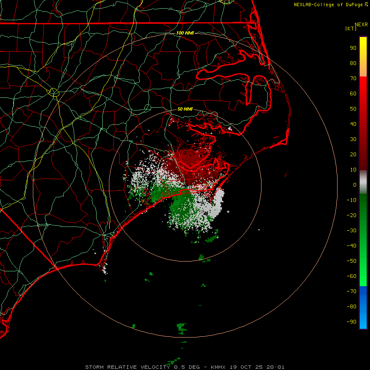Click the -70 value on the velocity scale
Image resolution: width=370 pixels, height=370 pixels.
tap(351, 291)
